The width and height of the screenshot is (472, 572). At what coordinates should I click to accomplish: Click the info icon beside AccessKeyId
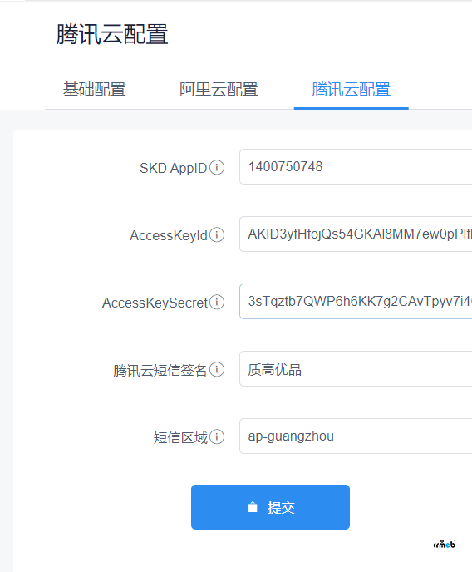(x=217, y=235)
